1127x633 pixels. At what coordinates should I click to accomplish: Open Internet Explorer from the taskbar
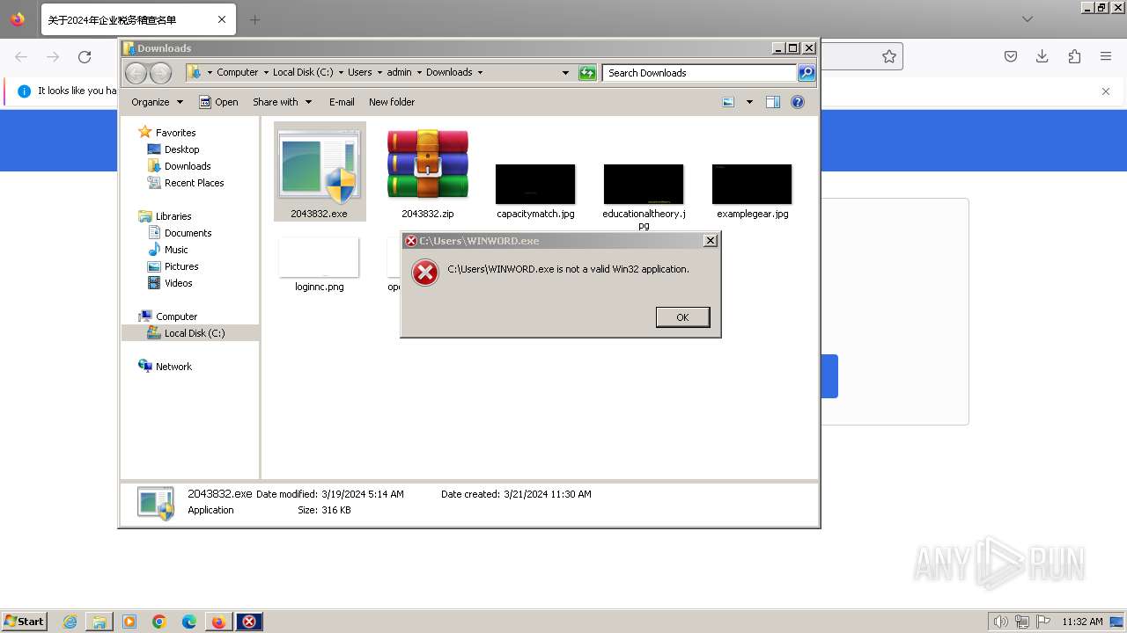tap(70, 622)
